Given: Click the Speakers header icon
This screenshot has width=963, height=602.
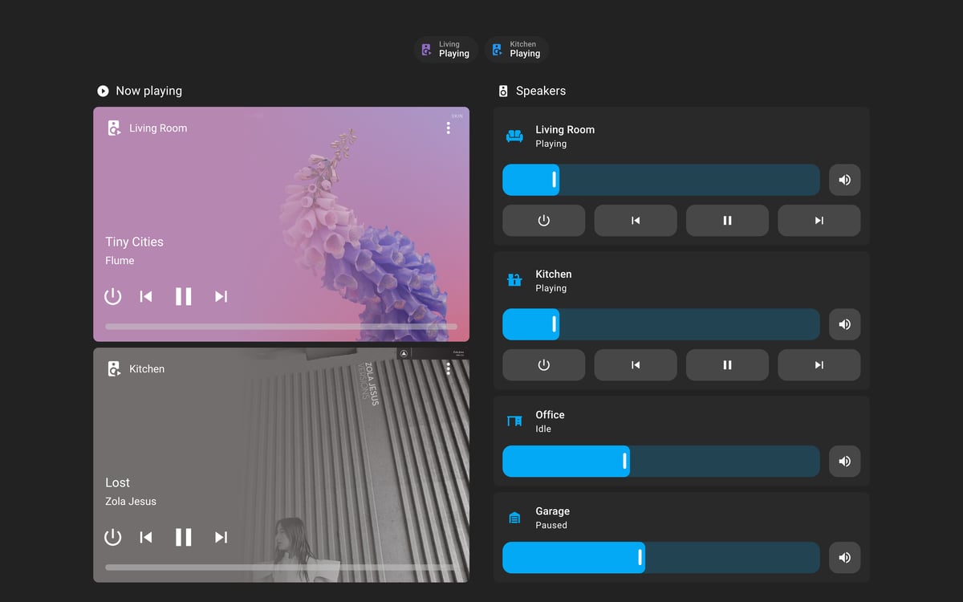Looking at the screenshot, I should point(503,91).
